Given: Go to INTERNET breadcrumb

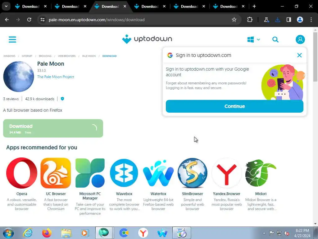Looking at the screenshot, I should point(27,56).
